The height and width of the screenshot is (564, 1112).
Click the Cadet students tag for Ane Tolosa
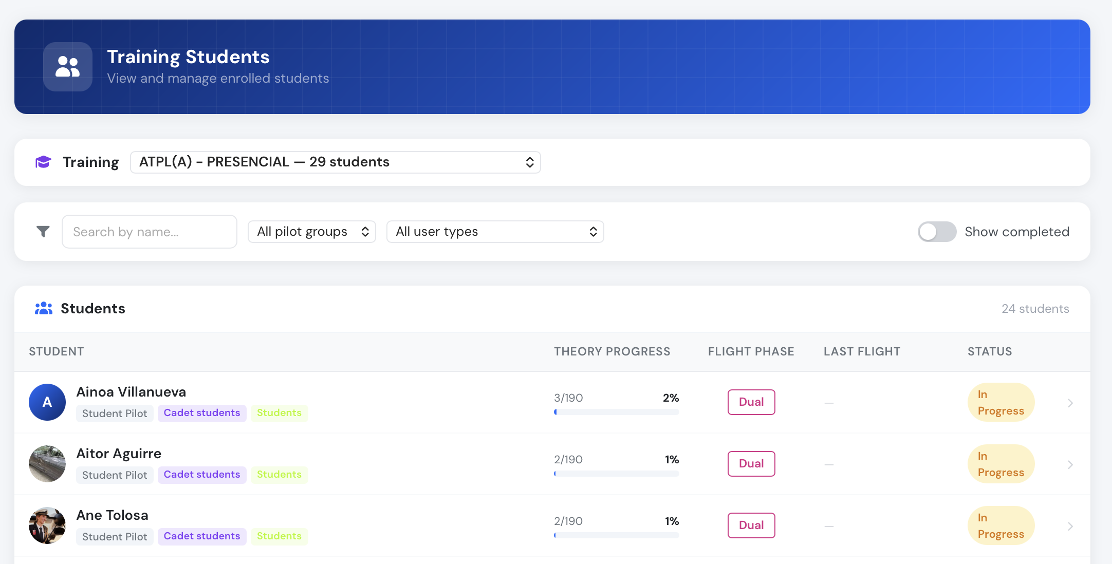coord(202,536)
